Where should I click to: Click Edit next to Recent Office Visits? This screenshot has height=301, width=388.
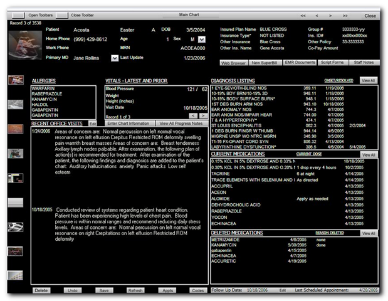(x=93, y=124)
